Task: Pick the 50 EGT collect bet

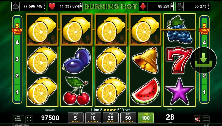Action: pos(128,118)
